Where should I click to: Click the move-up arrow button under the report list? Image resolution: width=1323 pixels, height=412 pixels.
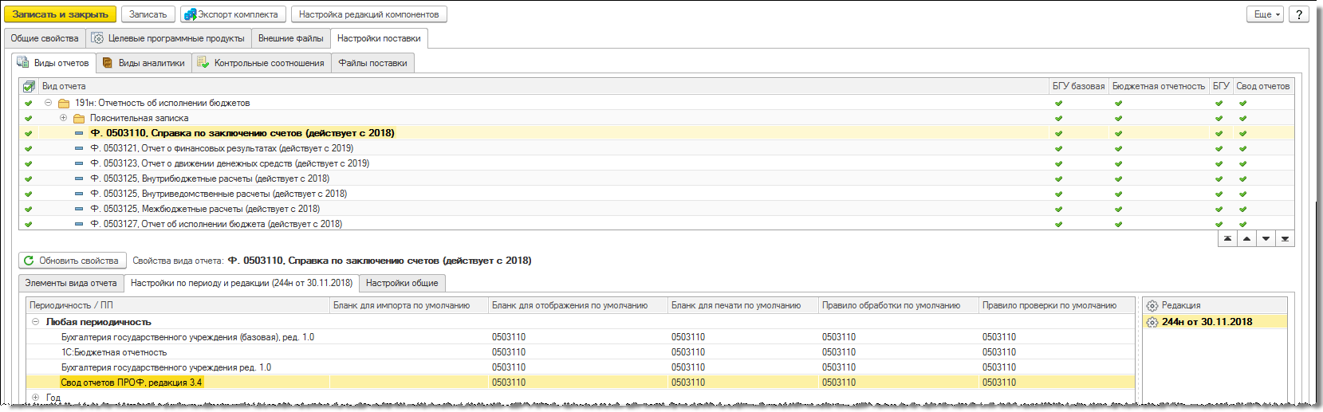click(x=1246, y=239)
